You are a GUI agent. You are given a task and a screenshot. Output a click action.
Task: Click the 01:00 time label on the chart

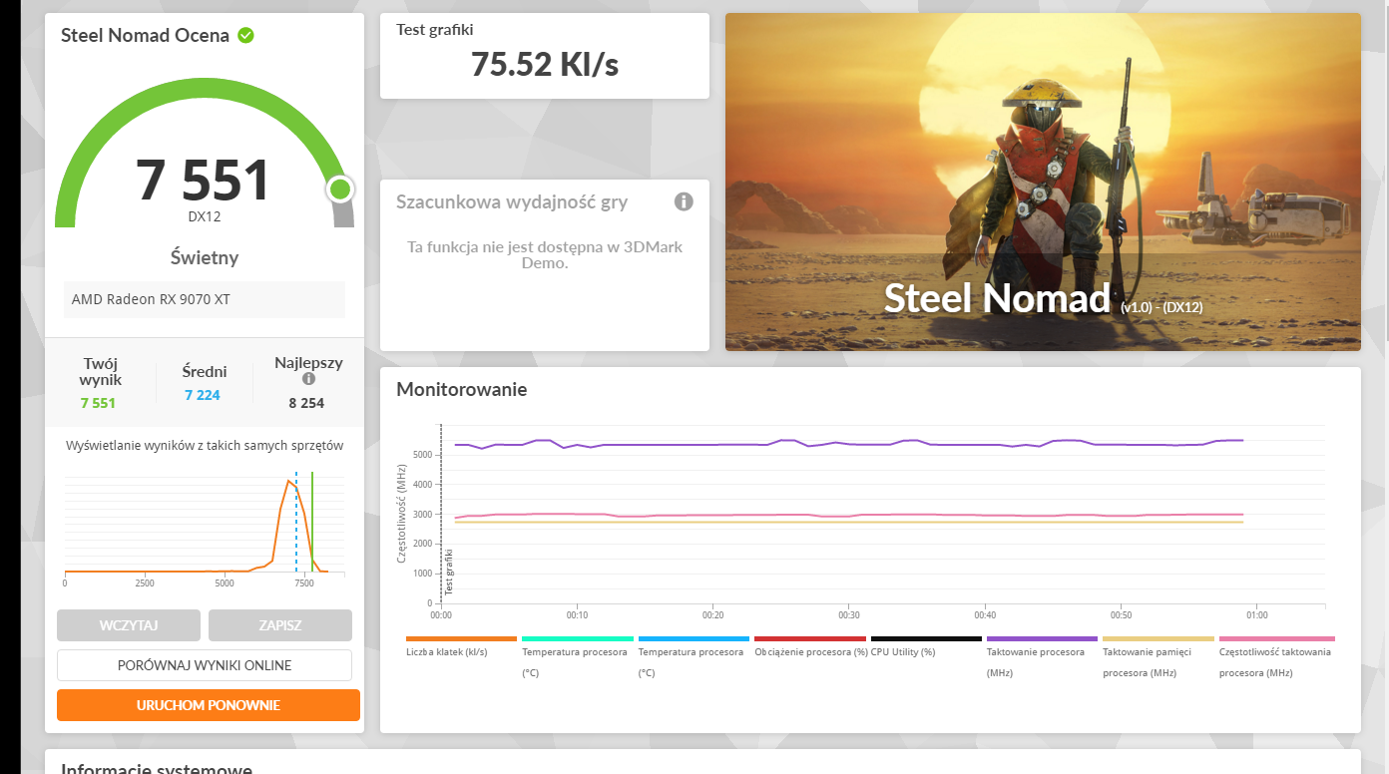click(1257, 615)
